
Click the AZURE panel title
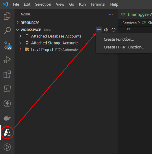pyautogui.click(x=26, y=14)
